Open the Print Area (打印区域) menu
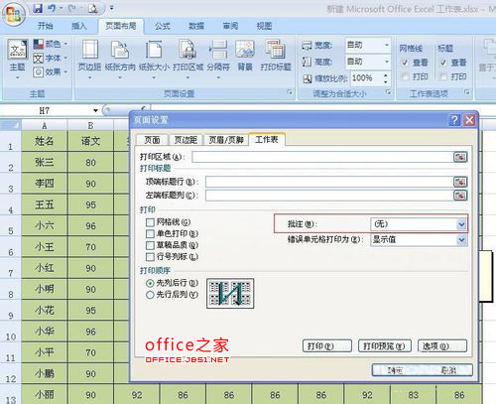This screenshot has width=496, height=404. [x=187, y=60]
